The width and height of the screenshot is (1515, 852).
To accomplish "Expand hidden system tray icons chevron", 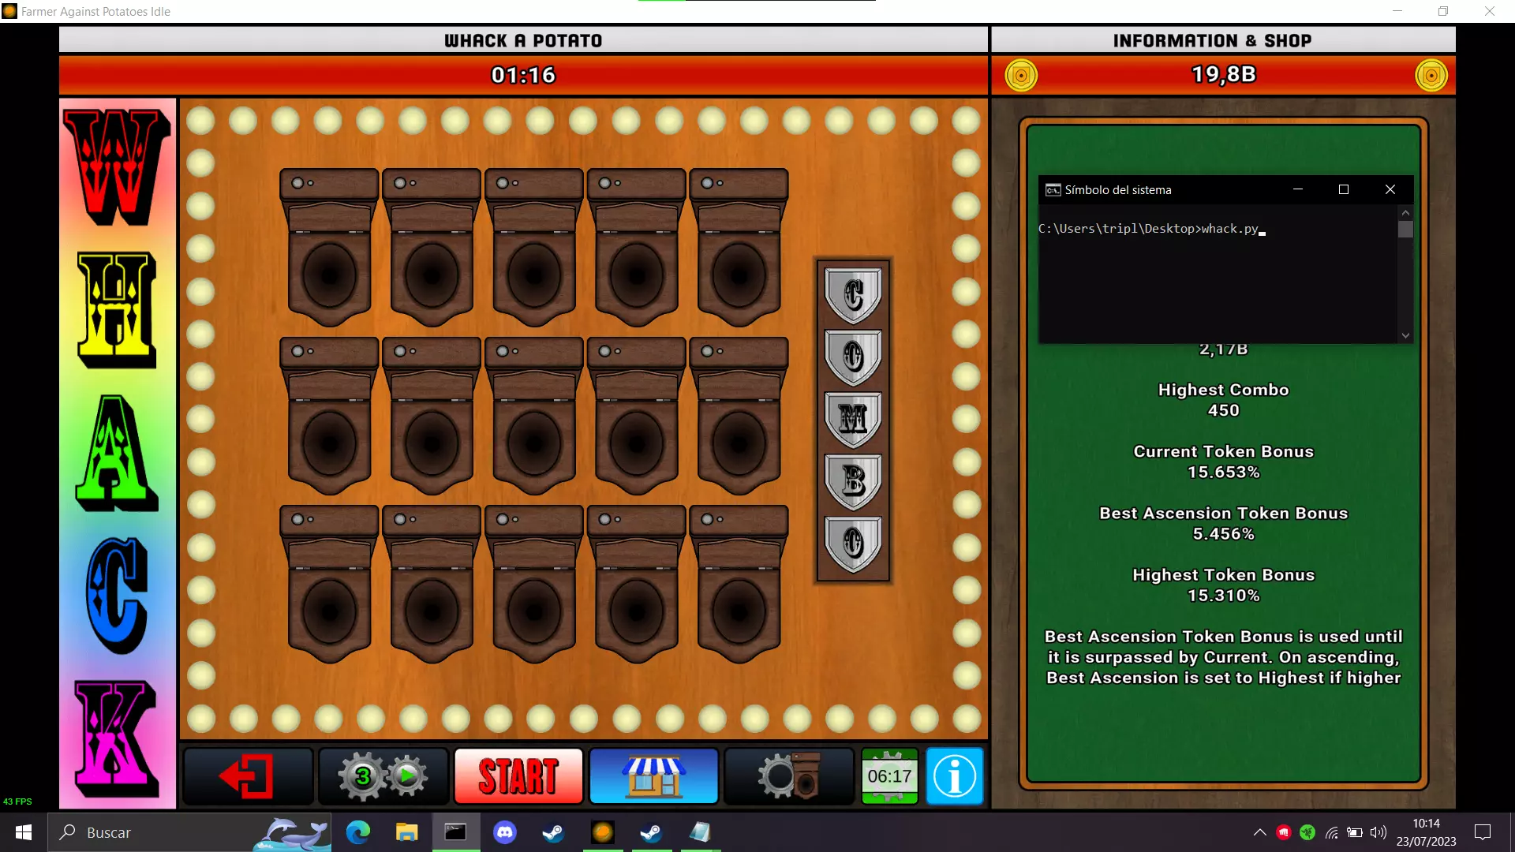I will click(x=1259, y=832).
